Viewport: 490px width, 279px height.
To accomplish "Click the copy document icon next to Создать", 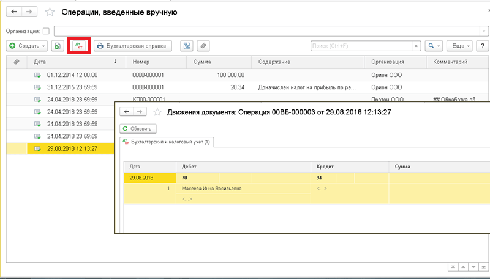I will tap(57, 46).
